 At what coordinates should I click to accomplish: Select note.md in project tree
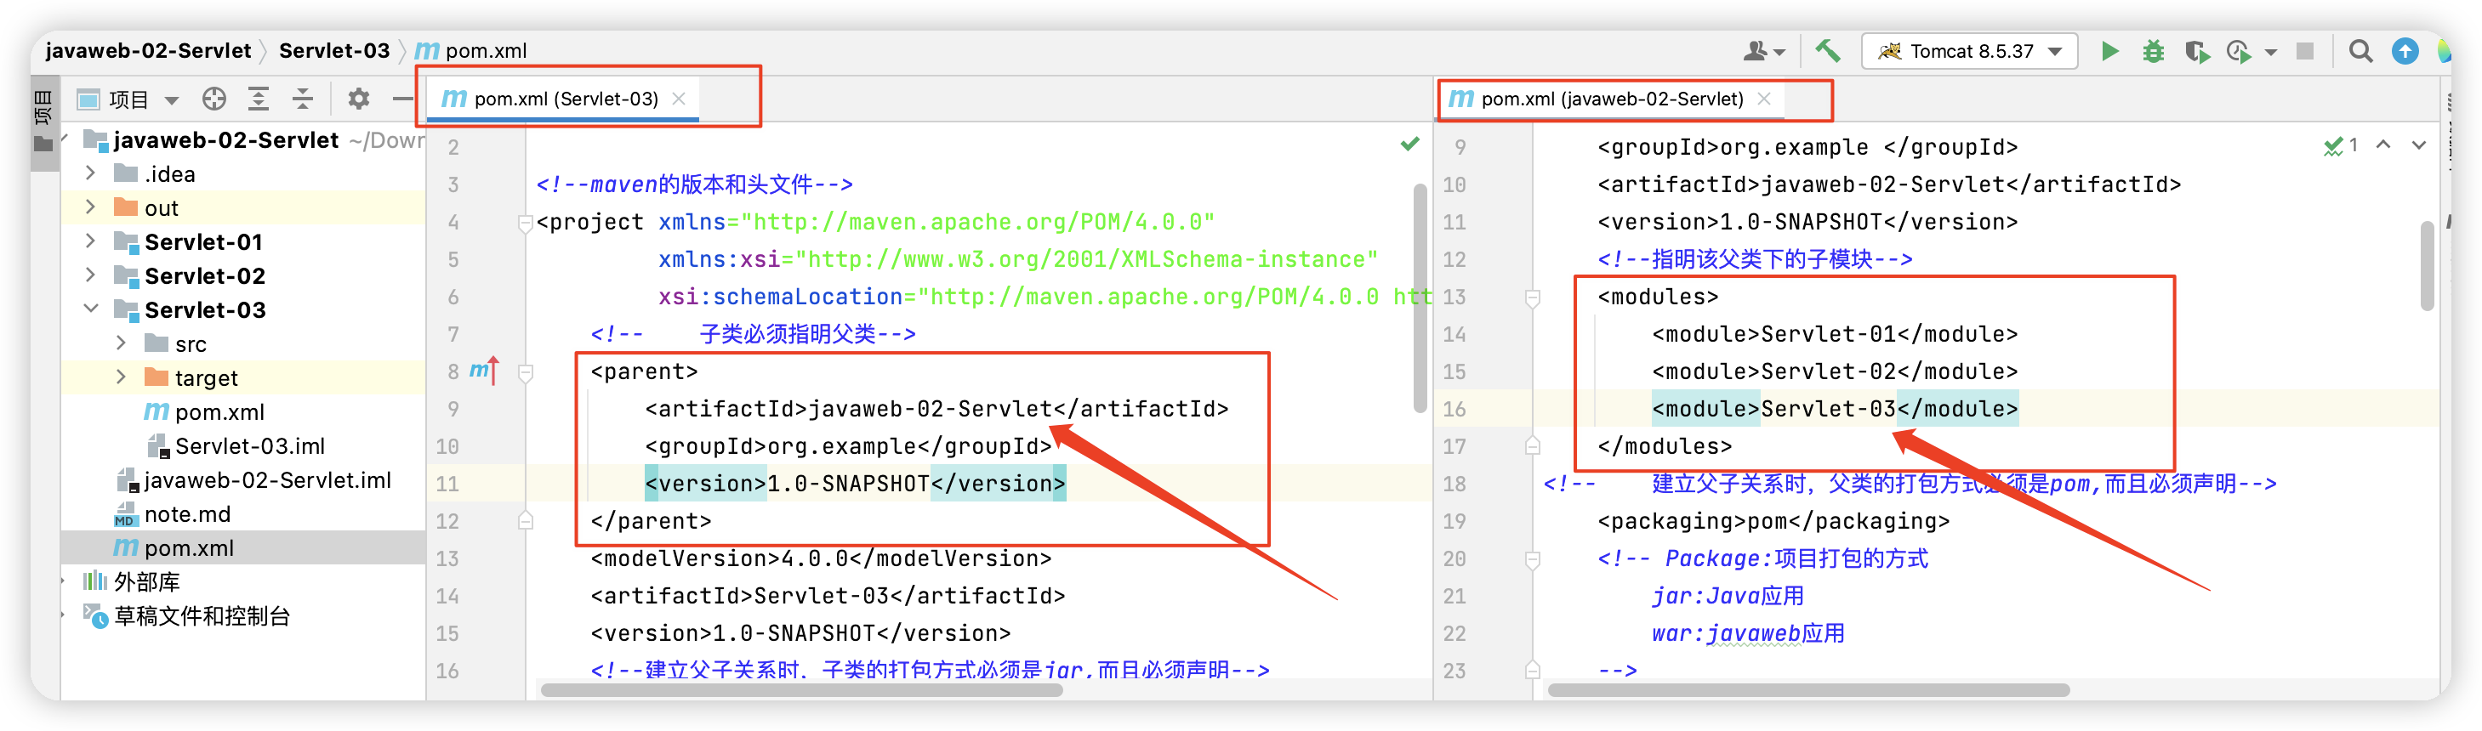(187, 514)
